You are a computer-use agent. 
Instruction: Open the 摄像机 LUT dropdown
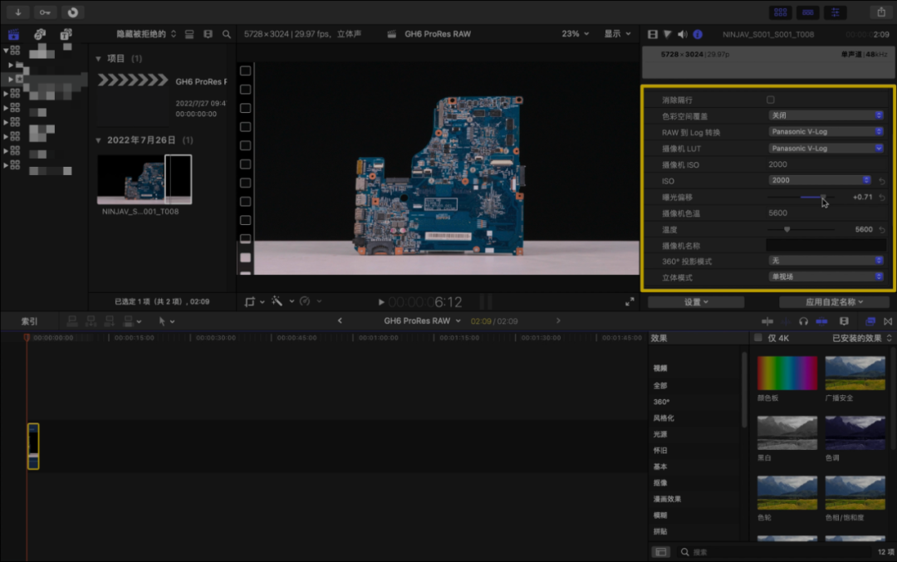pyautogui.click(x=826, y=148)
